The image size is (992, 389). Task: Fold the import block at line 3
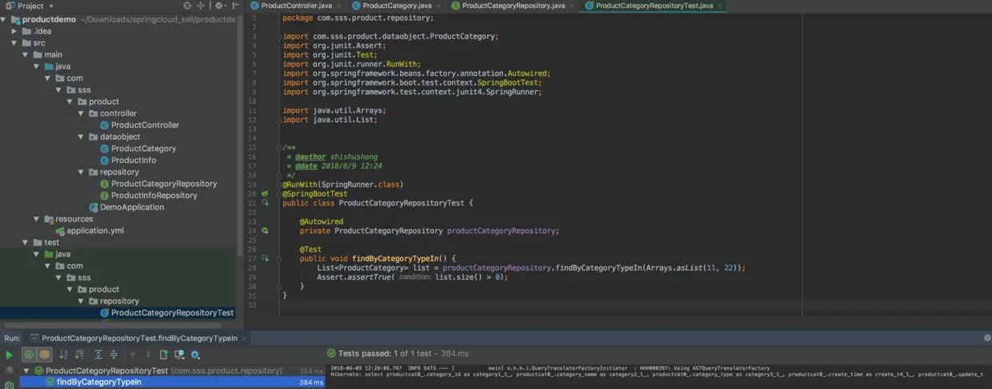click(x=280, y=36)
